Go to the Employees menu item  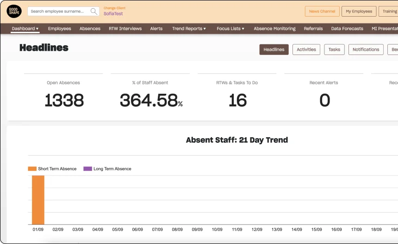pyautogui.click(x=60, y=29)
